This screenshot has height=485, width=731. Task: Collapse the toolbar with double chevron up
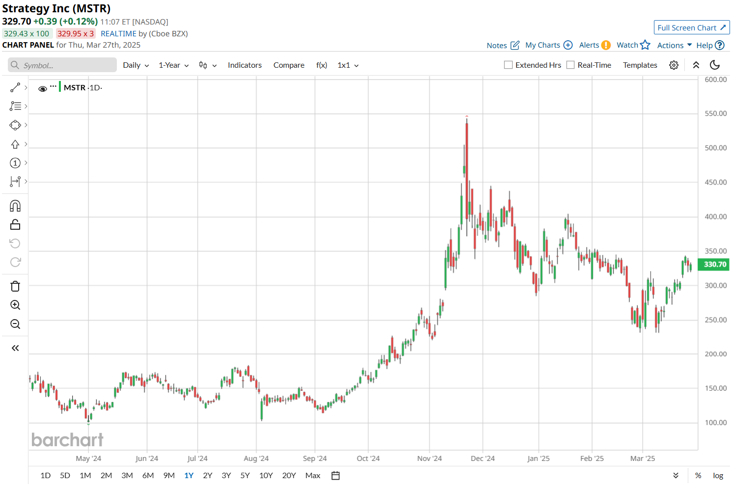[x=696, y=65]
